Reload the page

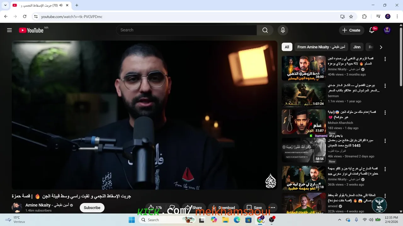coord(25,17)
